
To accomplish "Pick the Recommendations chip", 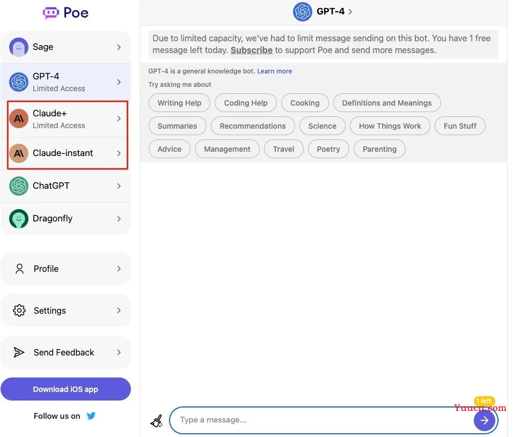I will (x=253, y=126).
